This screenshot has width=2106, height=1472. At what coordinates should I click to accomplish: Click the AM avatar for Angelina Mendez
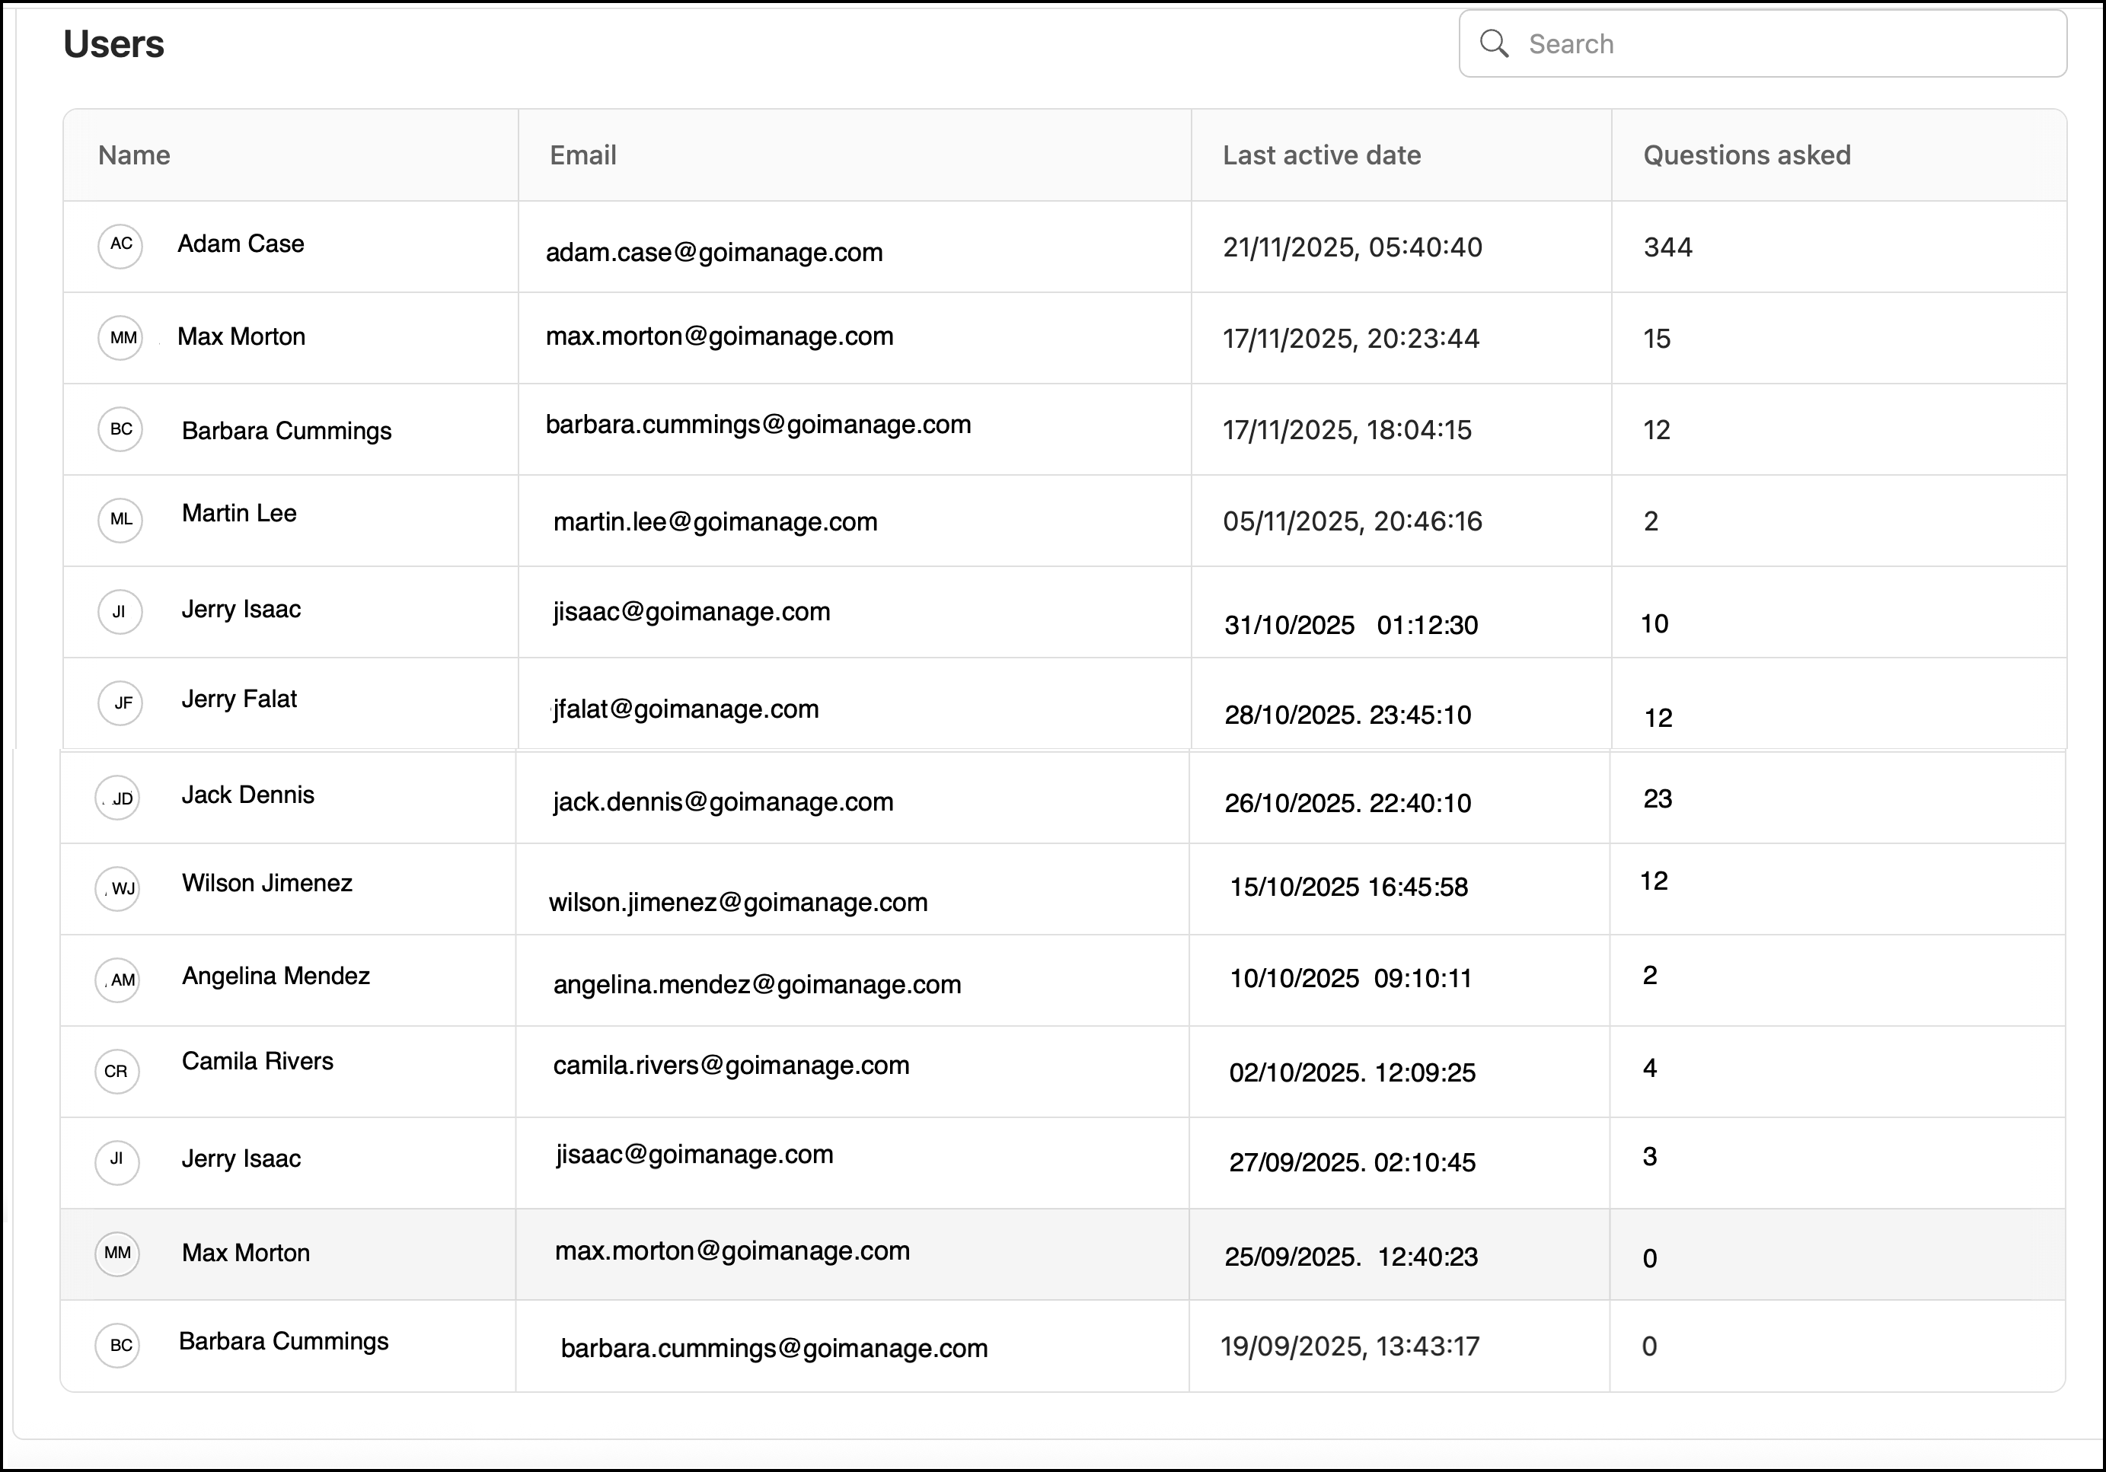tap(118, 980)
